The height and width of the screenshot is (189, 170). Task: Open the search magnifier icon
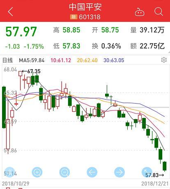(159, 12)
